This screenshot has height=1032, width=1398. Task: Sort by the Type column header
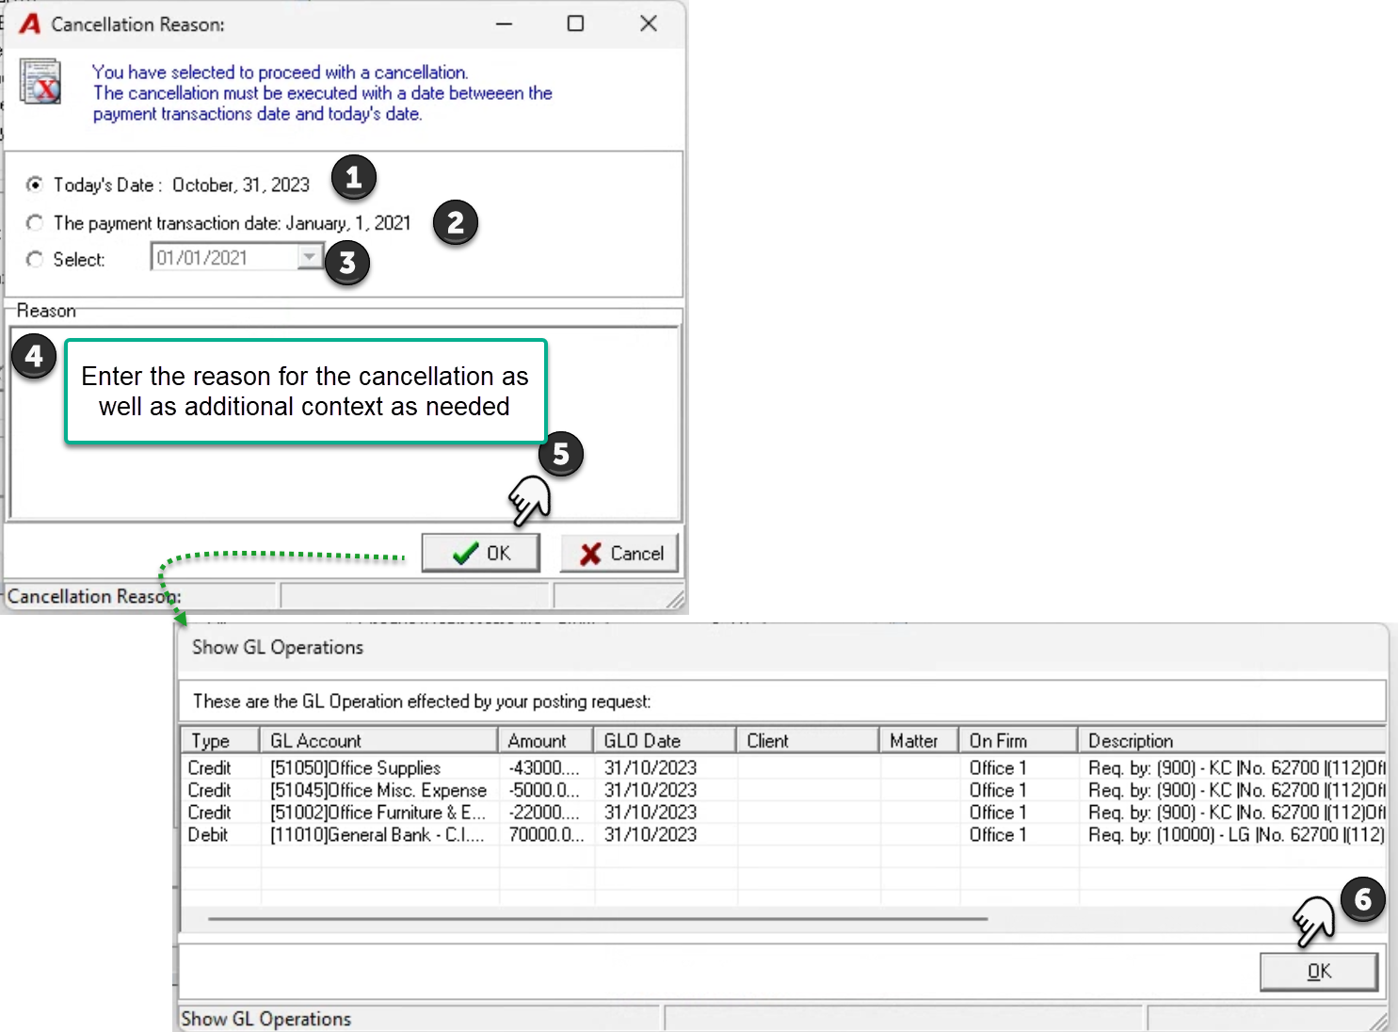[x=220, y=741]
